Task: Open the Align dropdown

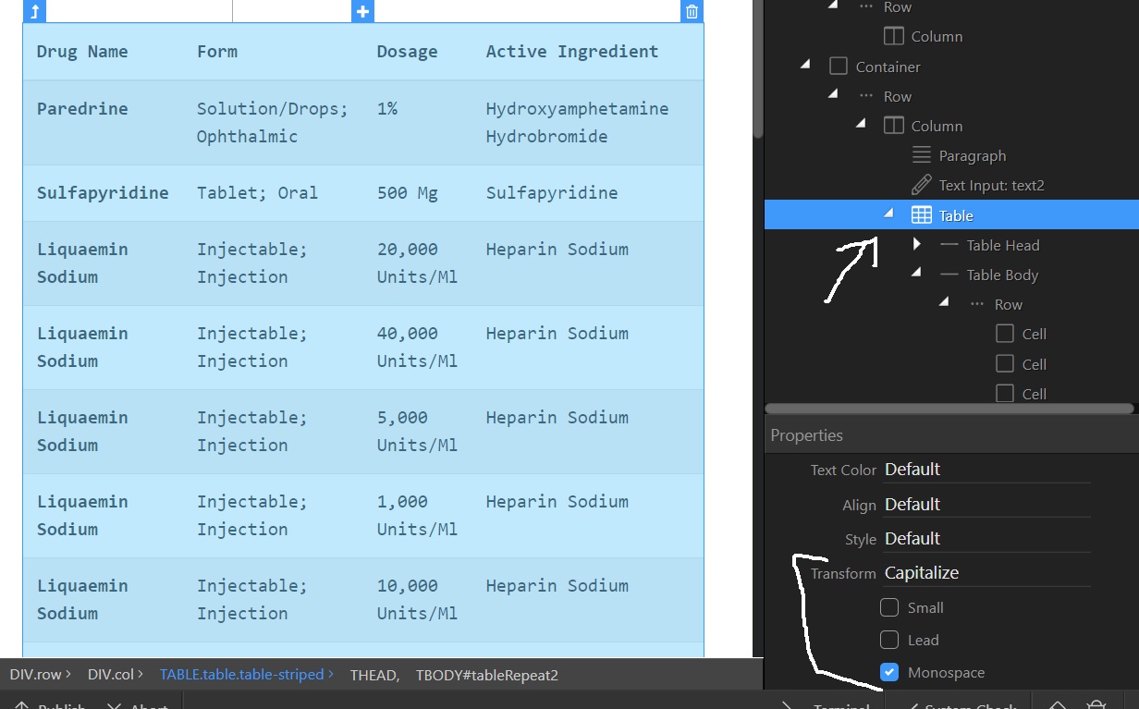Action: (x=987, y=505)
